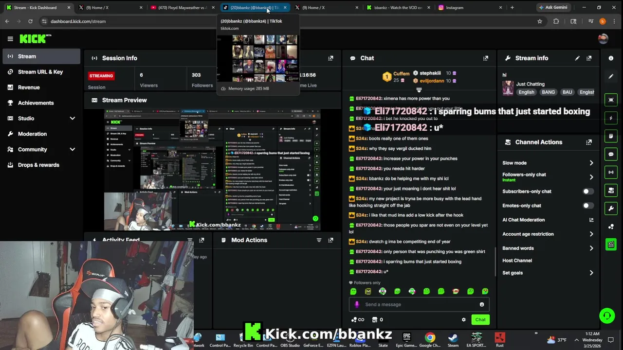Toggle the stream preview widget icon in sidebar
The image size is (623, 350).
click(611, 100)
